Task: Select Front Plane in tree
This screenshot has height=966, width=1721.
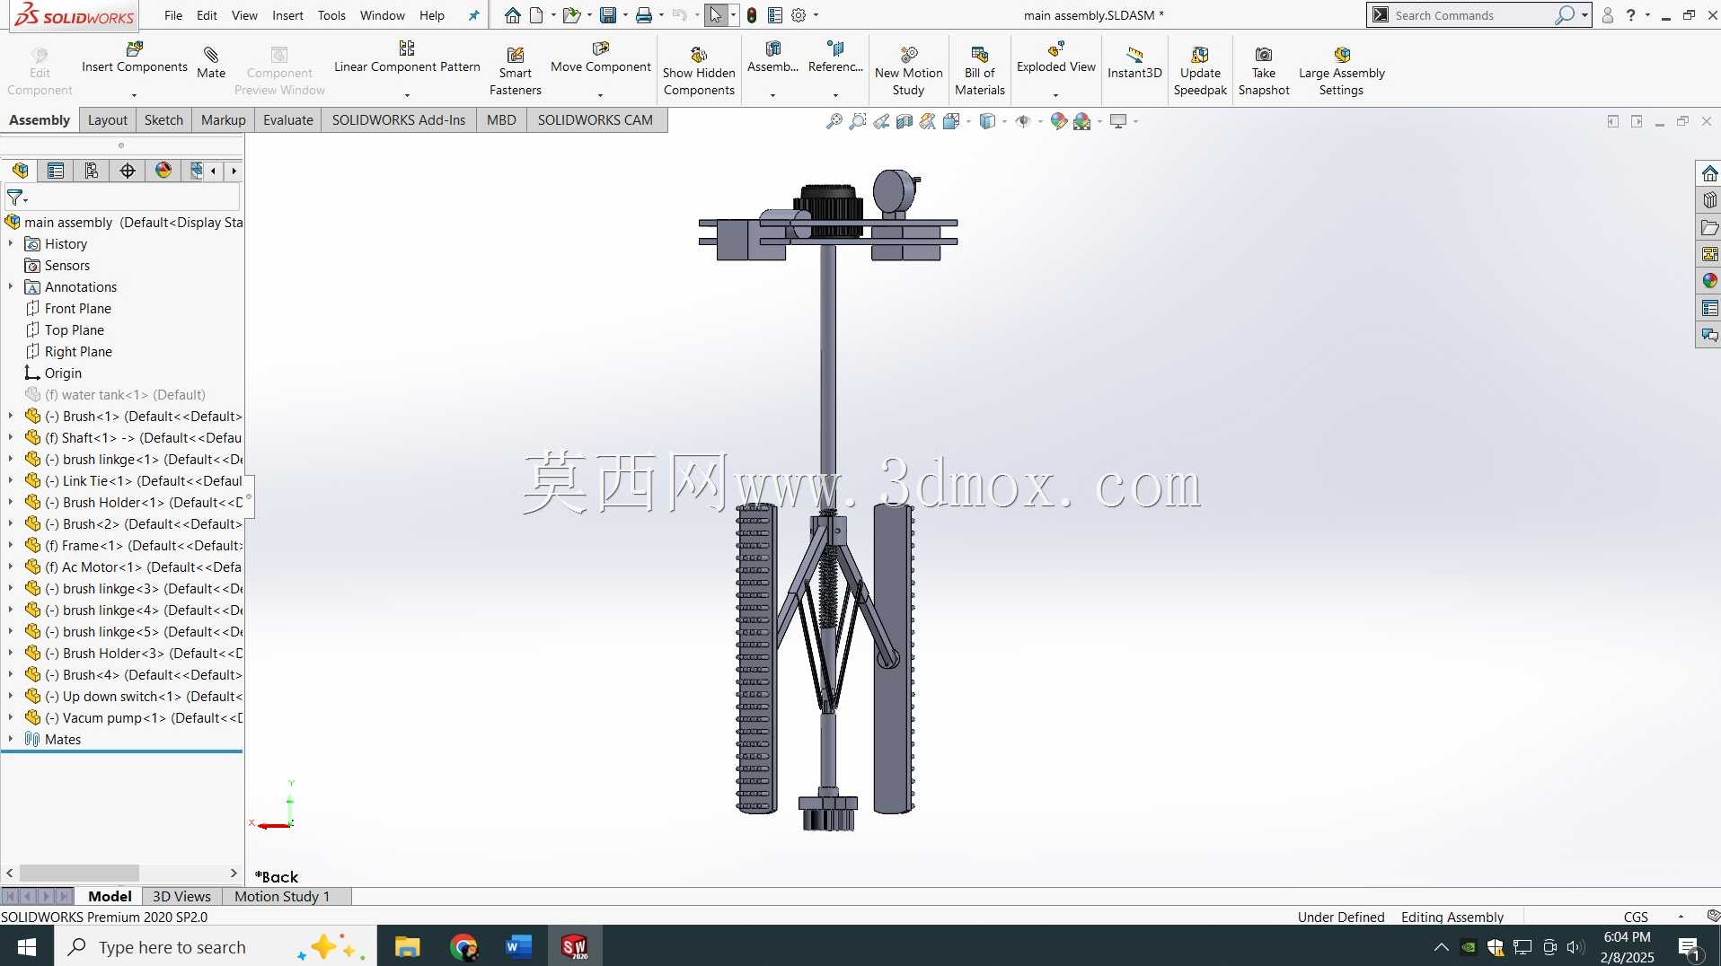Action: pyautogui.click(x=77, y=308)
